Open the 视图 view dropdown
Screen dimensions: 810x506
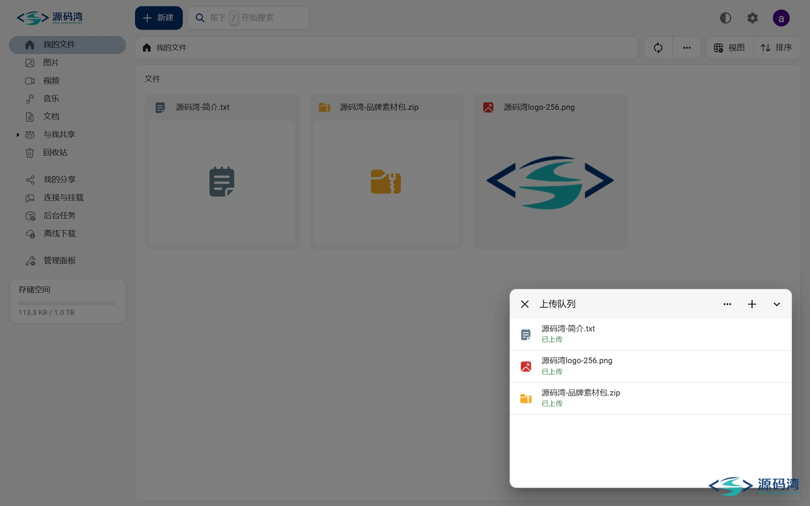pyautogui.click(x=730, y=48)
